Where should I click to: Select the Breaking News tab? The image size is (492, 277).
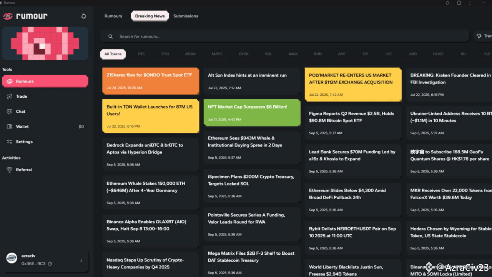pos(150,16)
